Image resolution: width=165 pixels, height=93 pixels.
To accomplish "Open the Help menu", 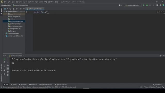I will [57, 2].
